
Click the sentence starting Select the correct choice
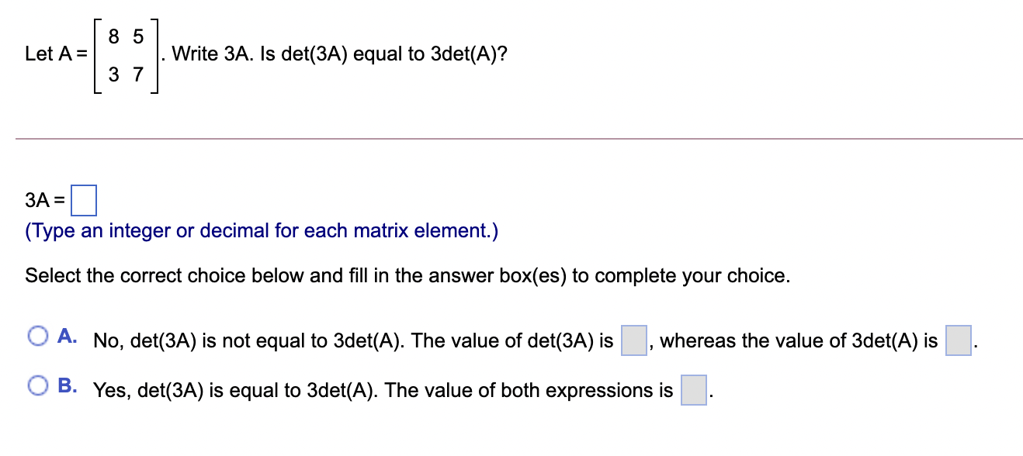click(406, 275)
